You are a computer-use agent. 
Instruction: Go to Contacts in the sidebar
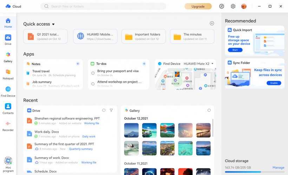(x=8, y=108)
